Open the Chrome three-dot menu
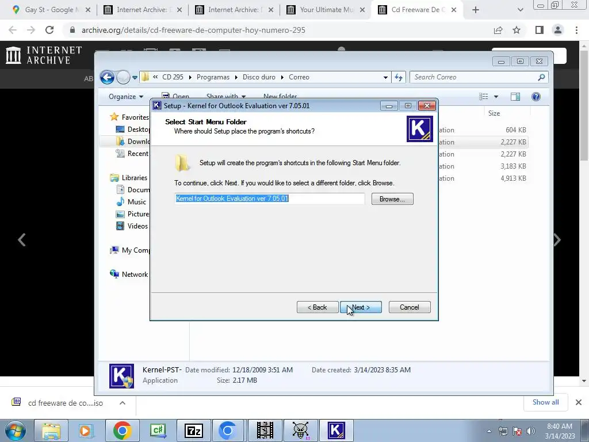 [576, 30]
